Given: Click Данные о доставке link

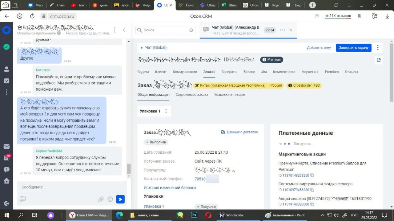Looking at the screenshot, I should click(239, 132).
